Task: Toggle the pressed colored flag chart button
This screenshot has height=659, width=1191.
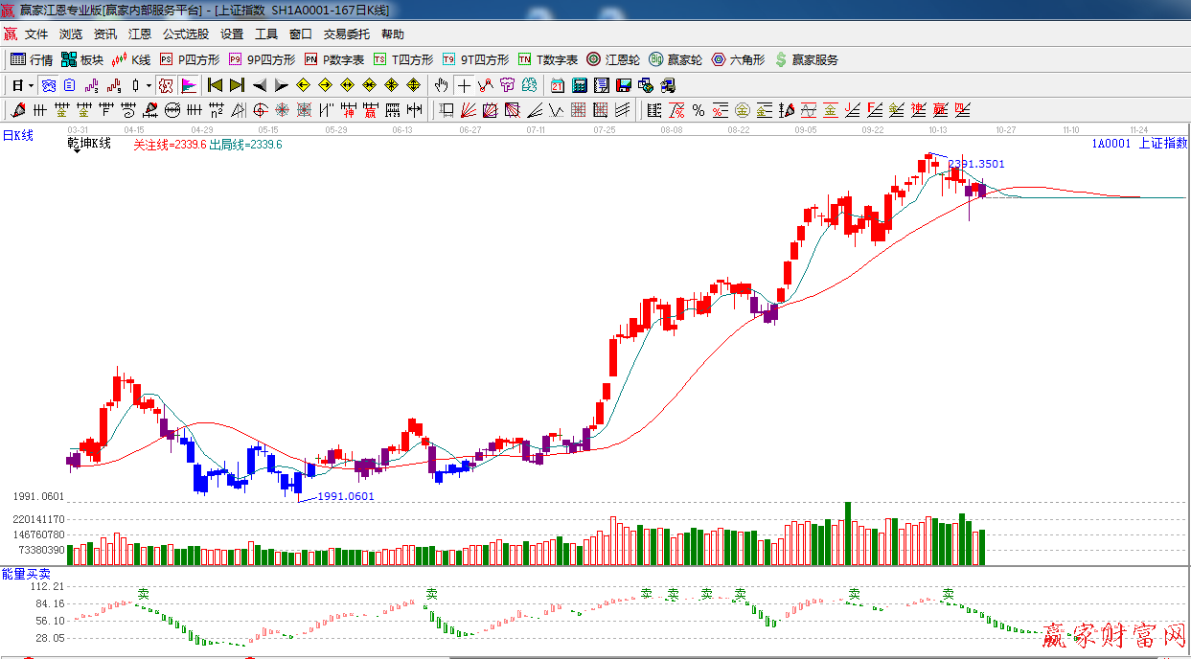Action: (189, 85)
